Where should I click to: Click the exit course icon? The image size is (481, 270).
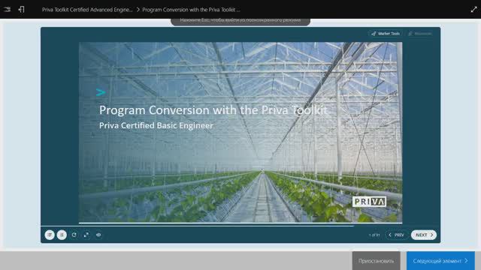coord(21,10)
